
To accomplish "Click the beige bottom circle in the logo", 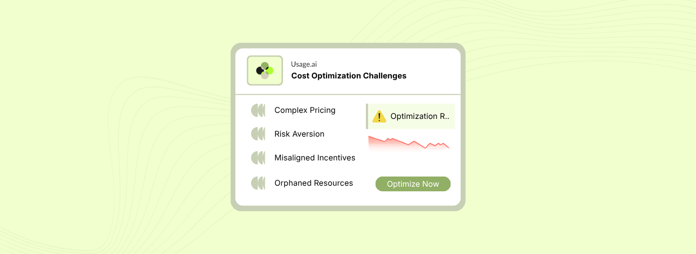I will (265, 76).
